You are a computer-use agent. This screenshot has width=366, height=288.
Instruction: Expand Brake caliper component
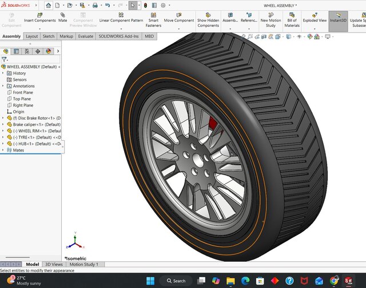click(x=3, y=124)
